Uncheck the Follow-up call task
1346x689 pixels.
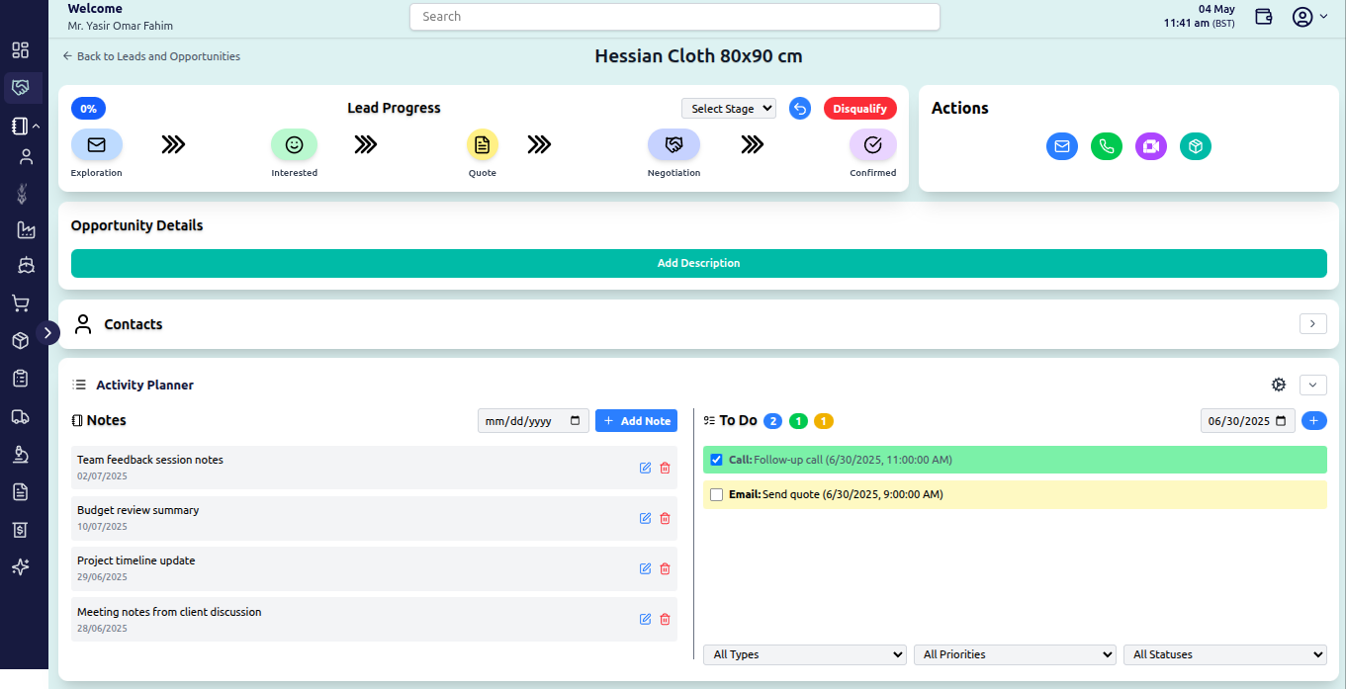(717, 460)
